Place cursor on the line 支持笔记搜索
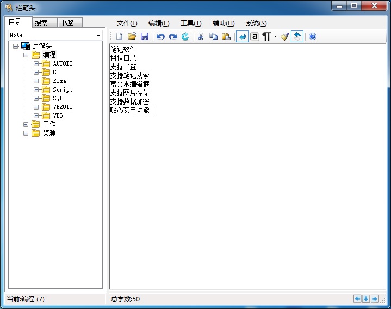This screenshot has width=391, height=309. tap(129, 75)
